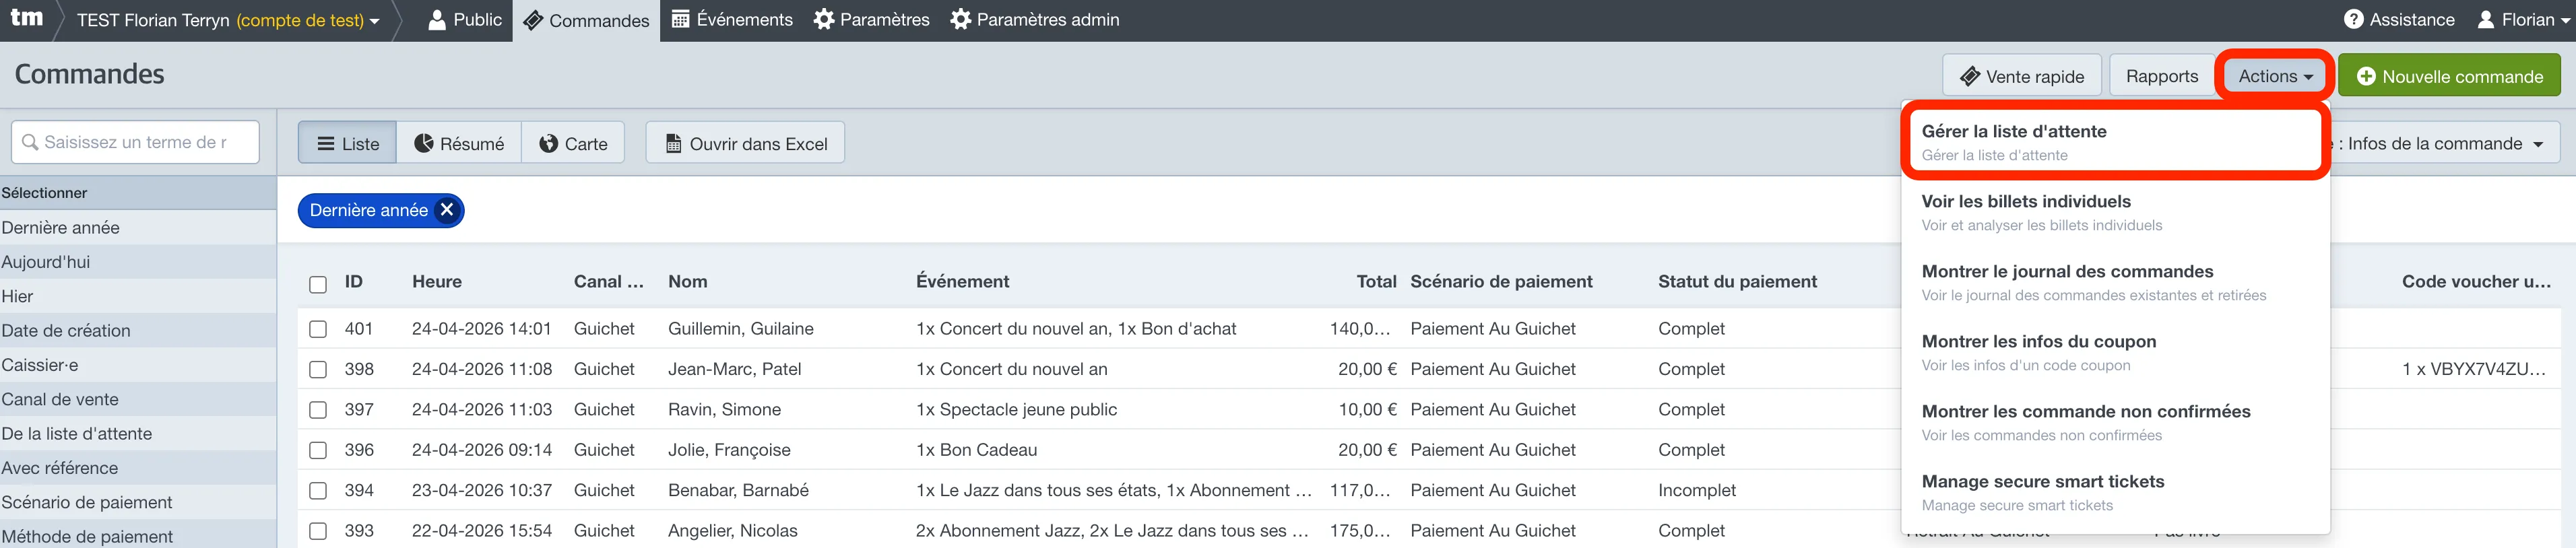Viewport: 2576px width, 548px height.
Task: Click the Vente rapide ticket icon
Action: [x=1970, y=76]
